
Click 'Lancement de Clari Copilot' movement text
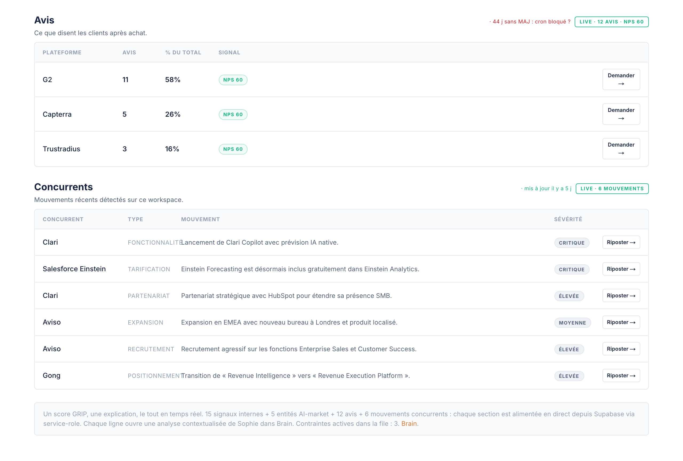tap(260, 242)
